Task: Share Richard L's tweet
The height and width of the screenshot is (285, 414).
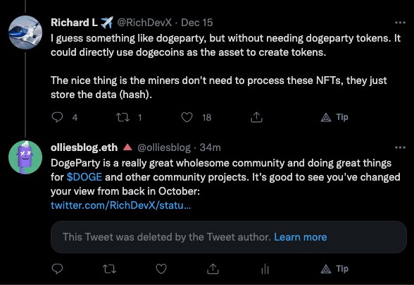Action: pyautogui.click(x=256, y=117)
